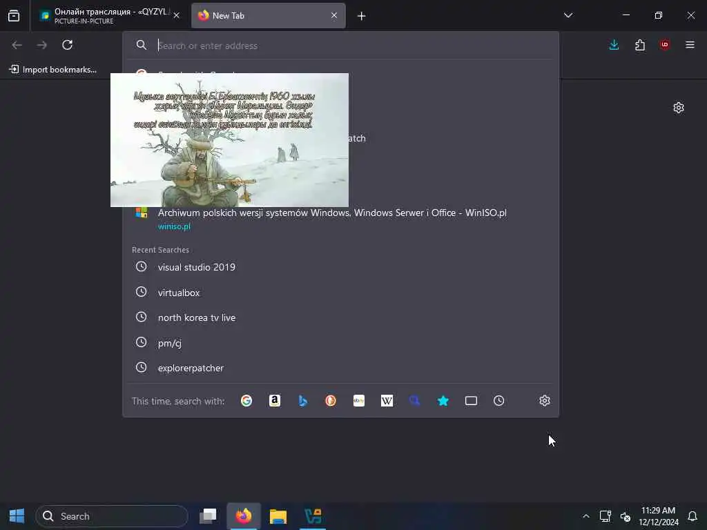Image resolution: width=707 pixels, height=530 pixels.
Task: Search in open Tabs icon
Action: point(471,401)
